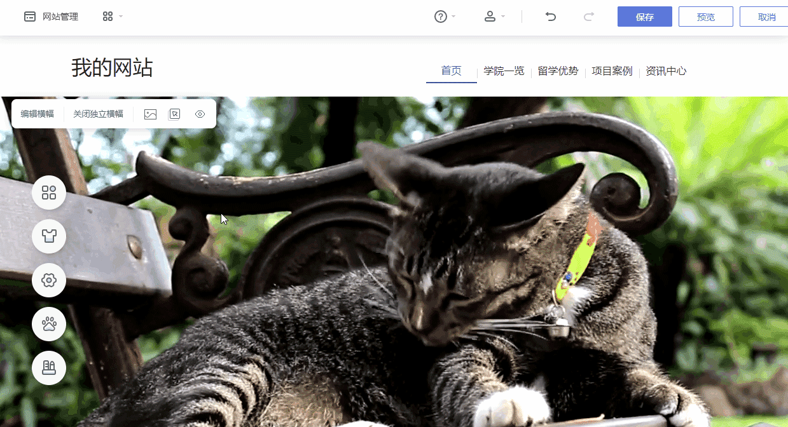The width and height of the screenshot is (788, 427).
Task: Click the banner image icon
Action: click(150, 114)
